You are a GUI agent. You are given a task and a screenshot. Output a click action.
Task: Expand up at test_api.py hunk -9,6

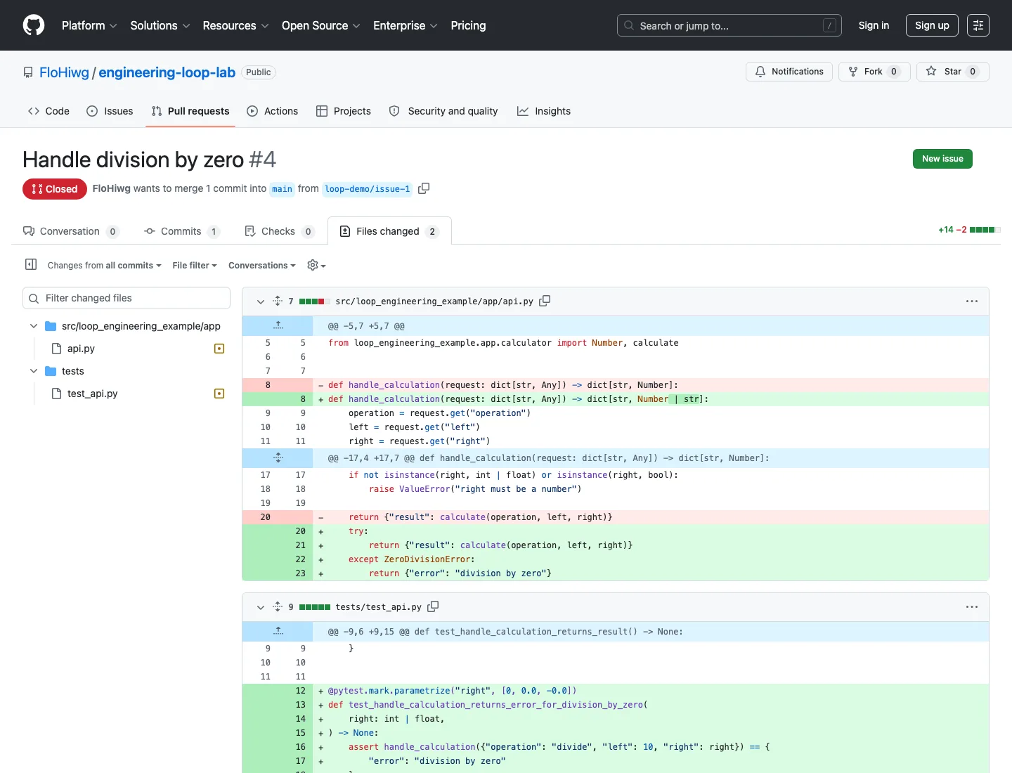pyautogui.click(x=278, y=631)
